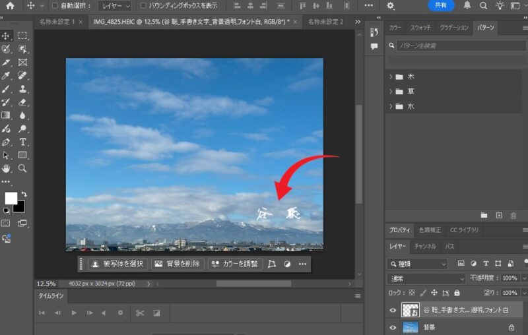Hide the 背景 layer with eye icon
528x335 pixels.
(393, 327)
